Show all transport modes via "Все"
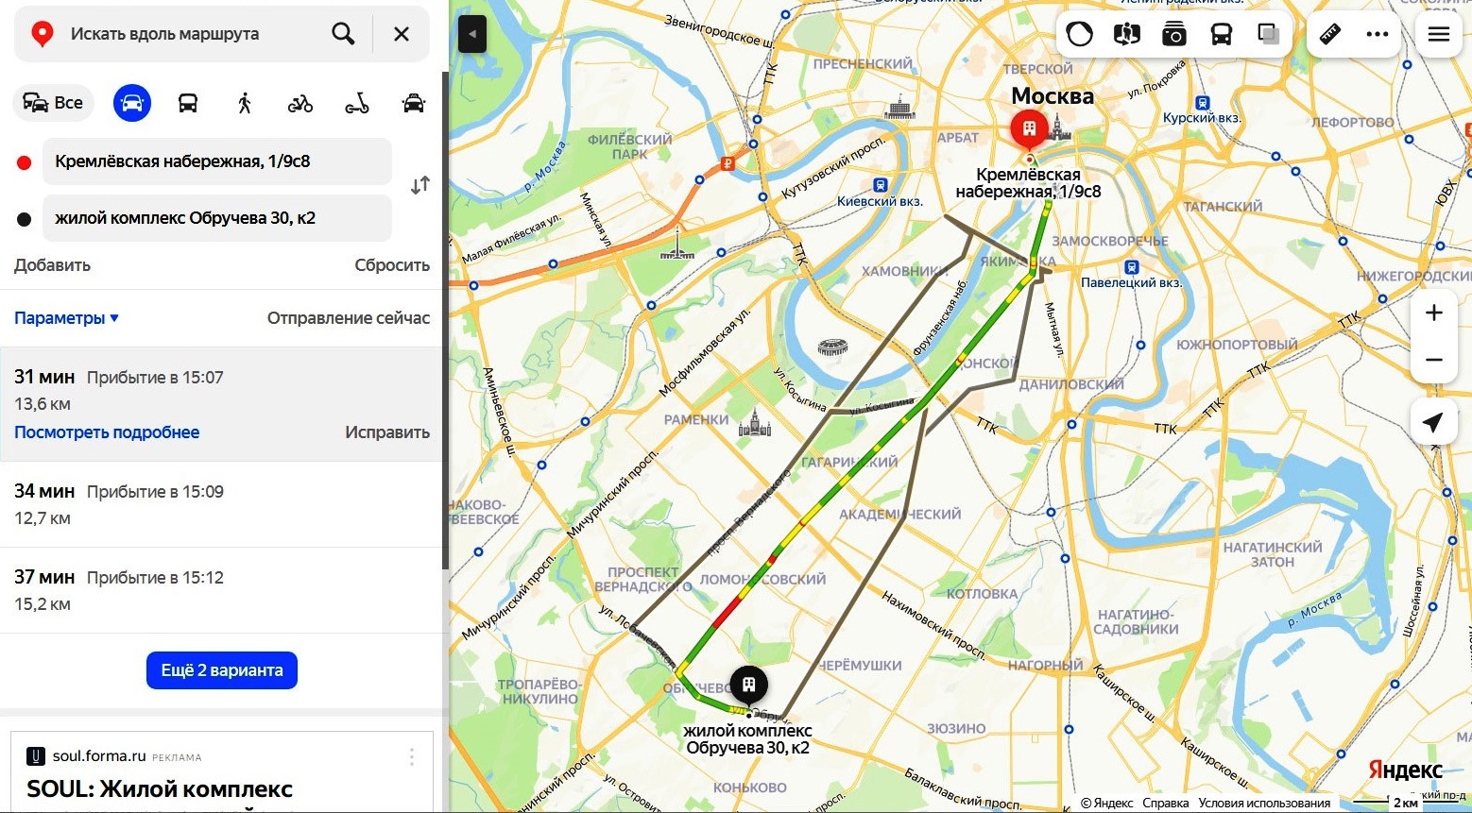 [x=54, y=103]
